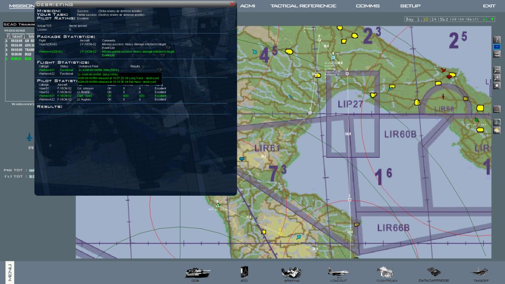
Task: Click the LIR60B airspace label on map
Action: tap(400, 134)
